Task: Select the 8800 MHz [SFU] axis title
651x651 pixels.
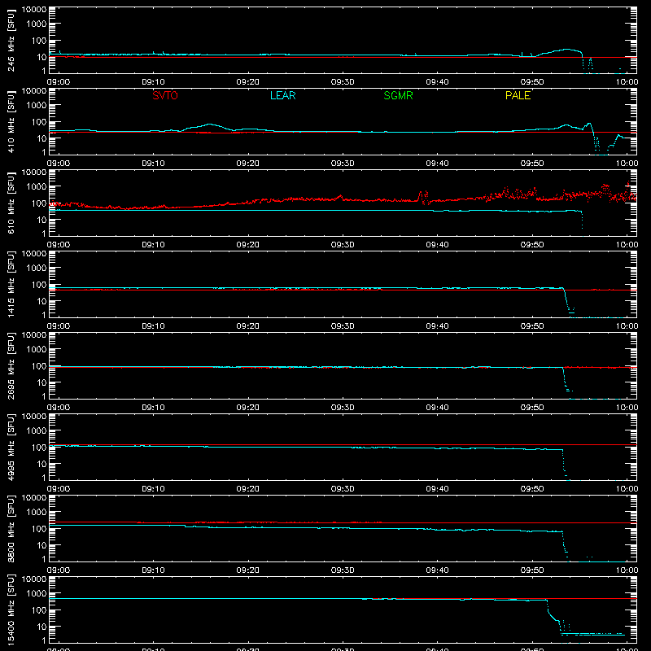Action: tap(11, 528)
